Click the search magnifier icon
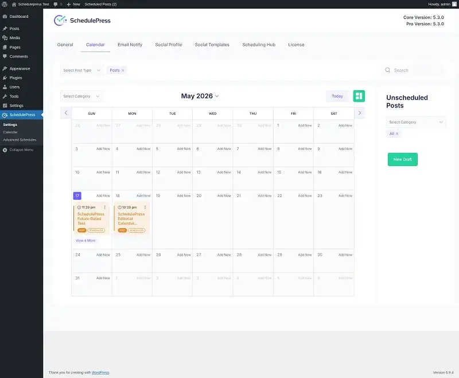The image size is (459, 378). point(388,70)
